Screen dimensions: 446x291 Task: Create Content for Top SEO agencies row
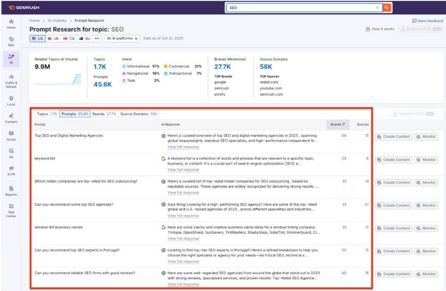pyautogui.click(x=394, y=137)
